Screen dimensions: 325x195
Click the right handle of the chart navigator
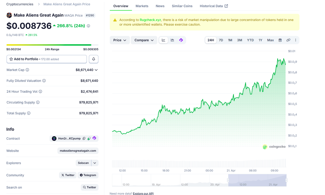coord(287,180)
